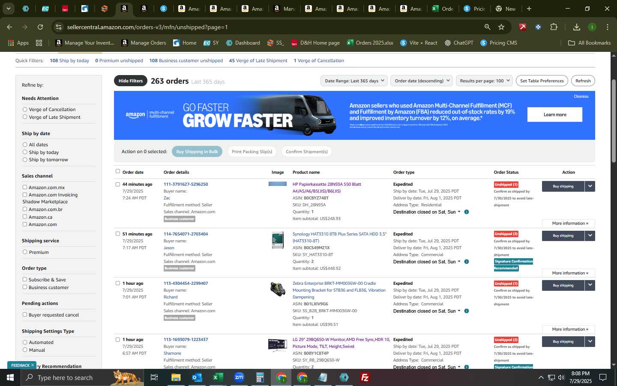
Task: Click the browser address bar URL
Action: (x=147, y=27)
